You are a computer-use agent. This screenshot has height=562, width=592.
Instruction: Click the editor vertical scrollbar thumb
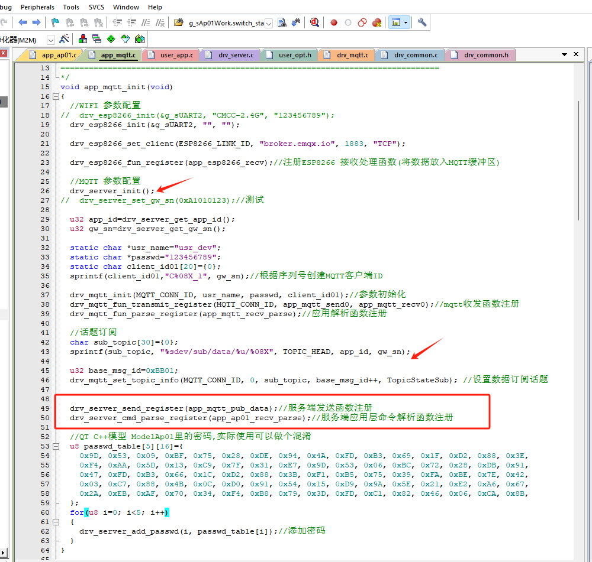(x=578, y=160)
